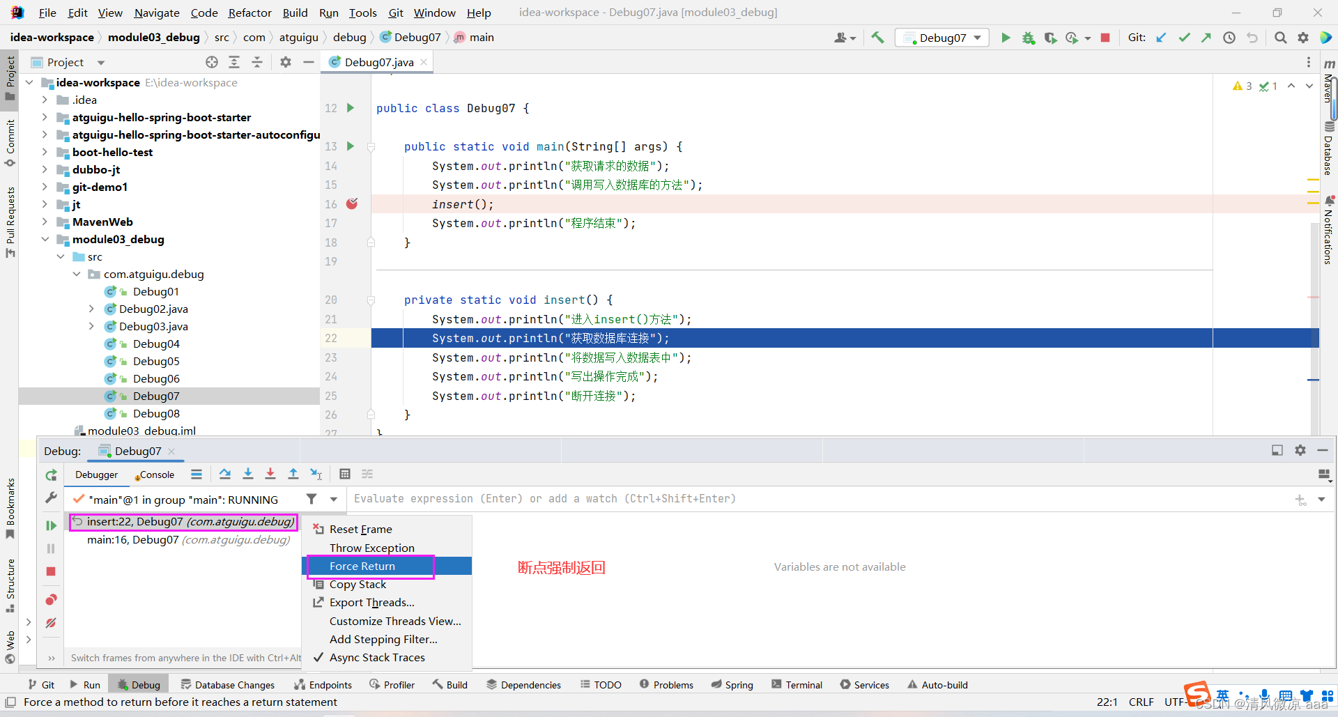Push commits with the Git arrow icon
The width and height of the screenshot is (1338, 717).
[x=1206, y=38]
